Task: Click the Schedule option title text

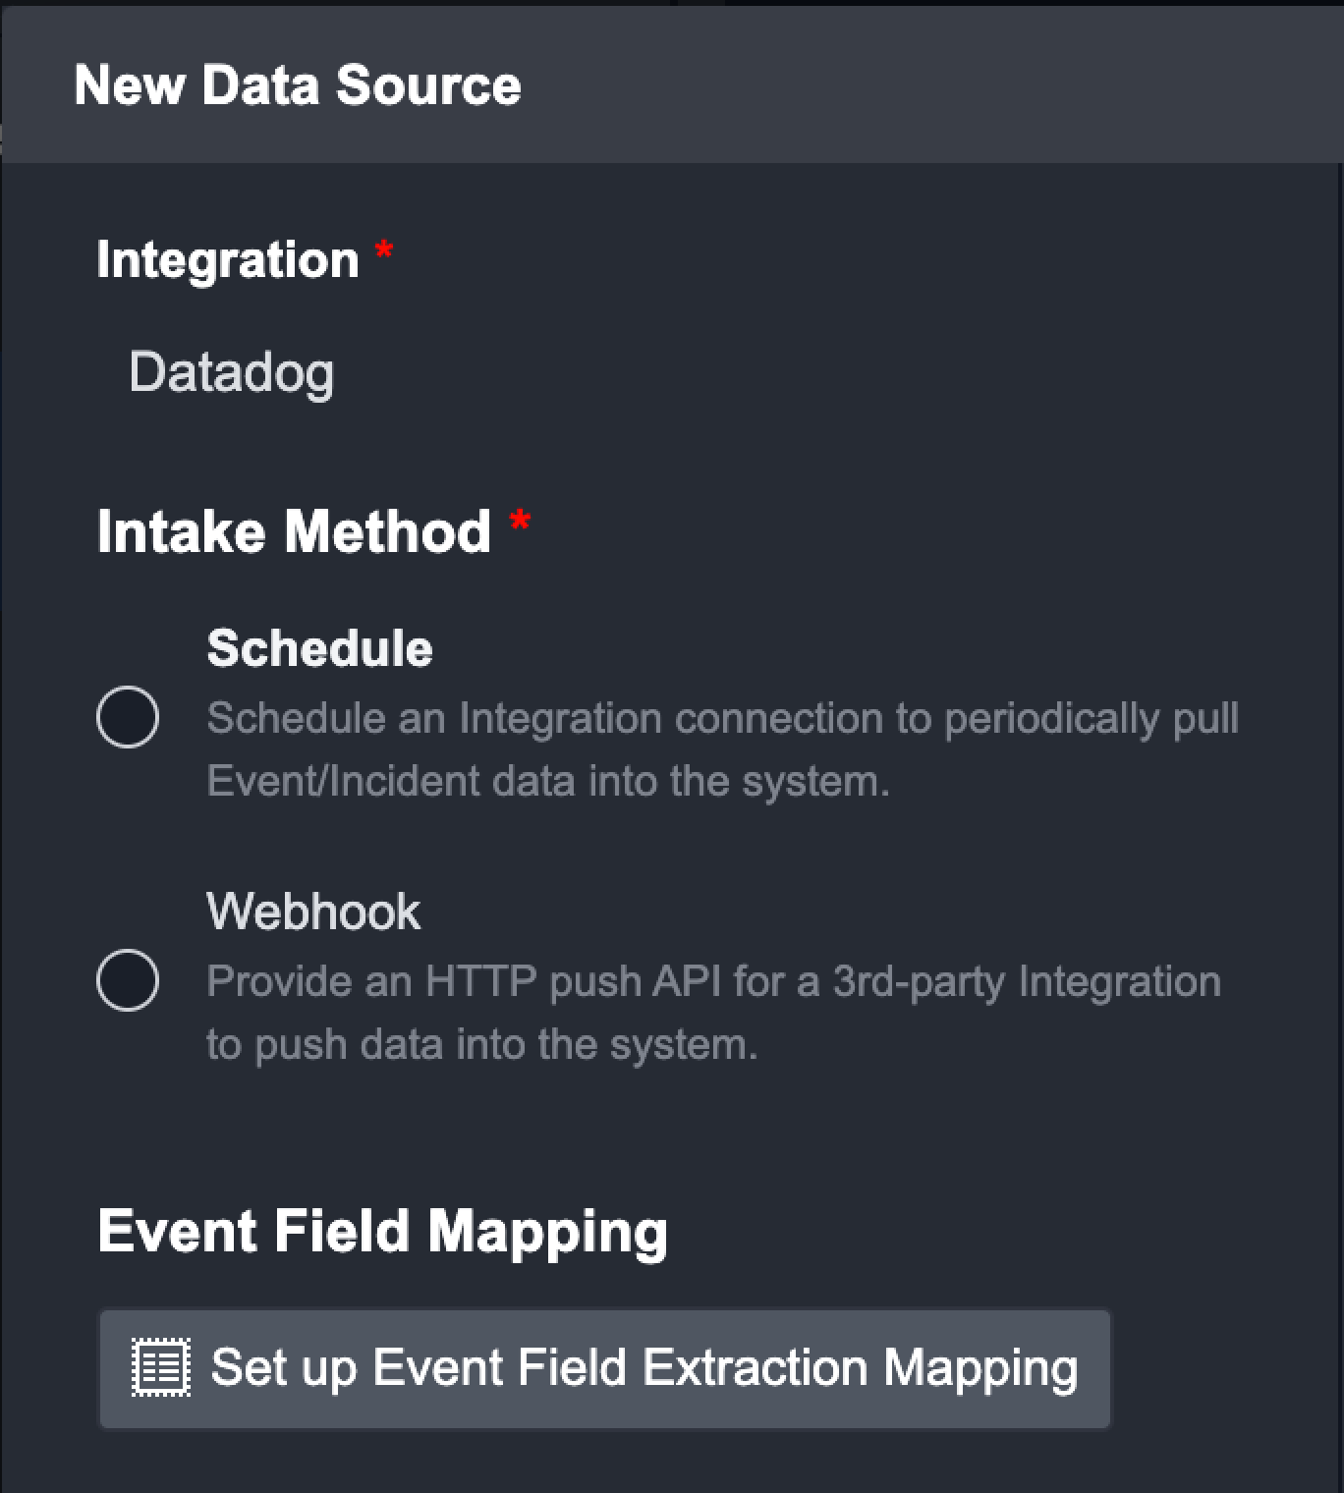Action: (x=319, y=648)
